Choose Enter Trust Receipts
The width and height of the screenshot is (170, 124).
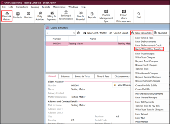(145, 54)
